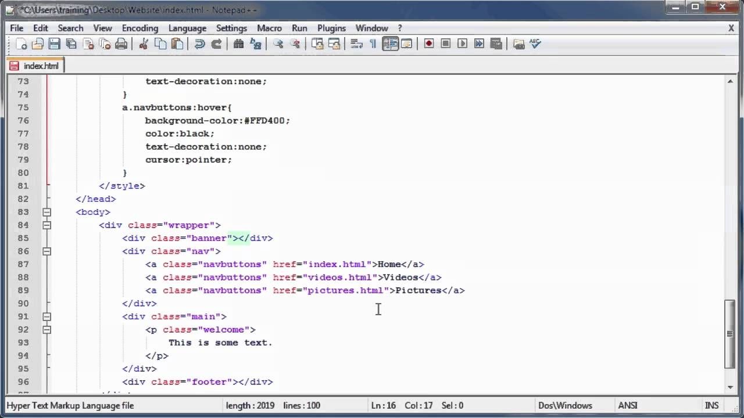744x418 pixels.
Task: Collapse welcome paragraph fold on line 92
Action: 46,330
